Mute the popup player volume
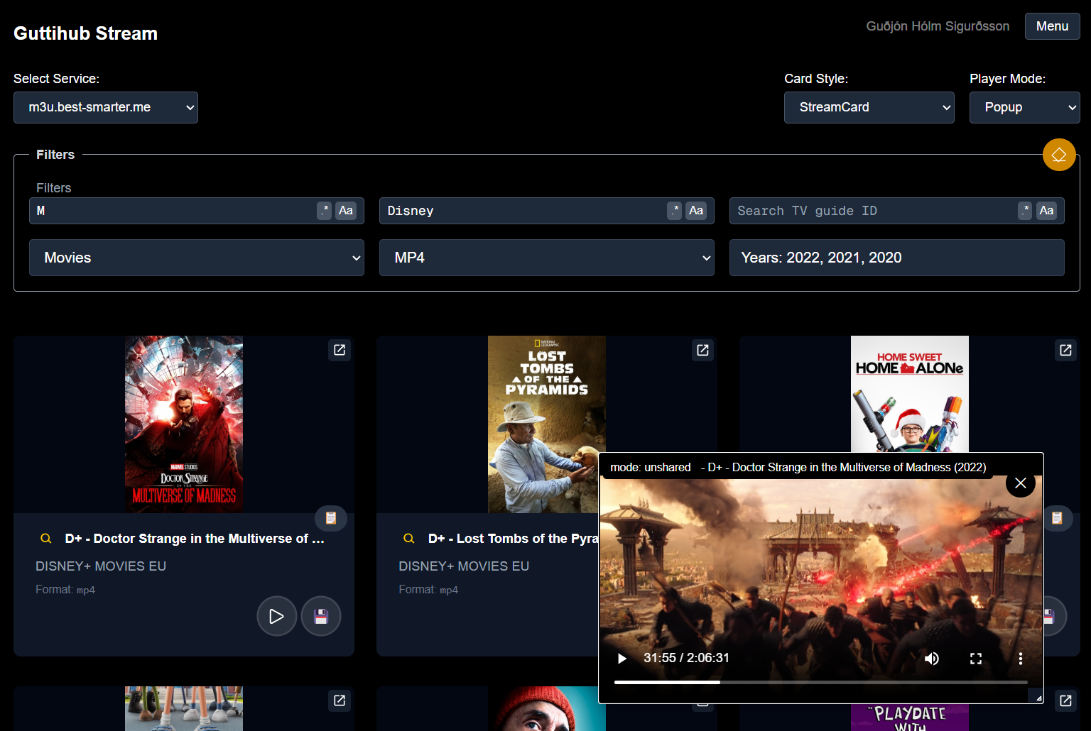The image size is (1091, 731). tap(932, 658)
